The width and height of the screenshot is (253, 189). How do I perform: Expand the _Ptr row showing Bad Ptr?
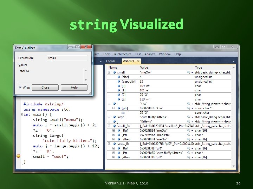113,135
